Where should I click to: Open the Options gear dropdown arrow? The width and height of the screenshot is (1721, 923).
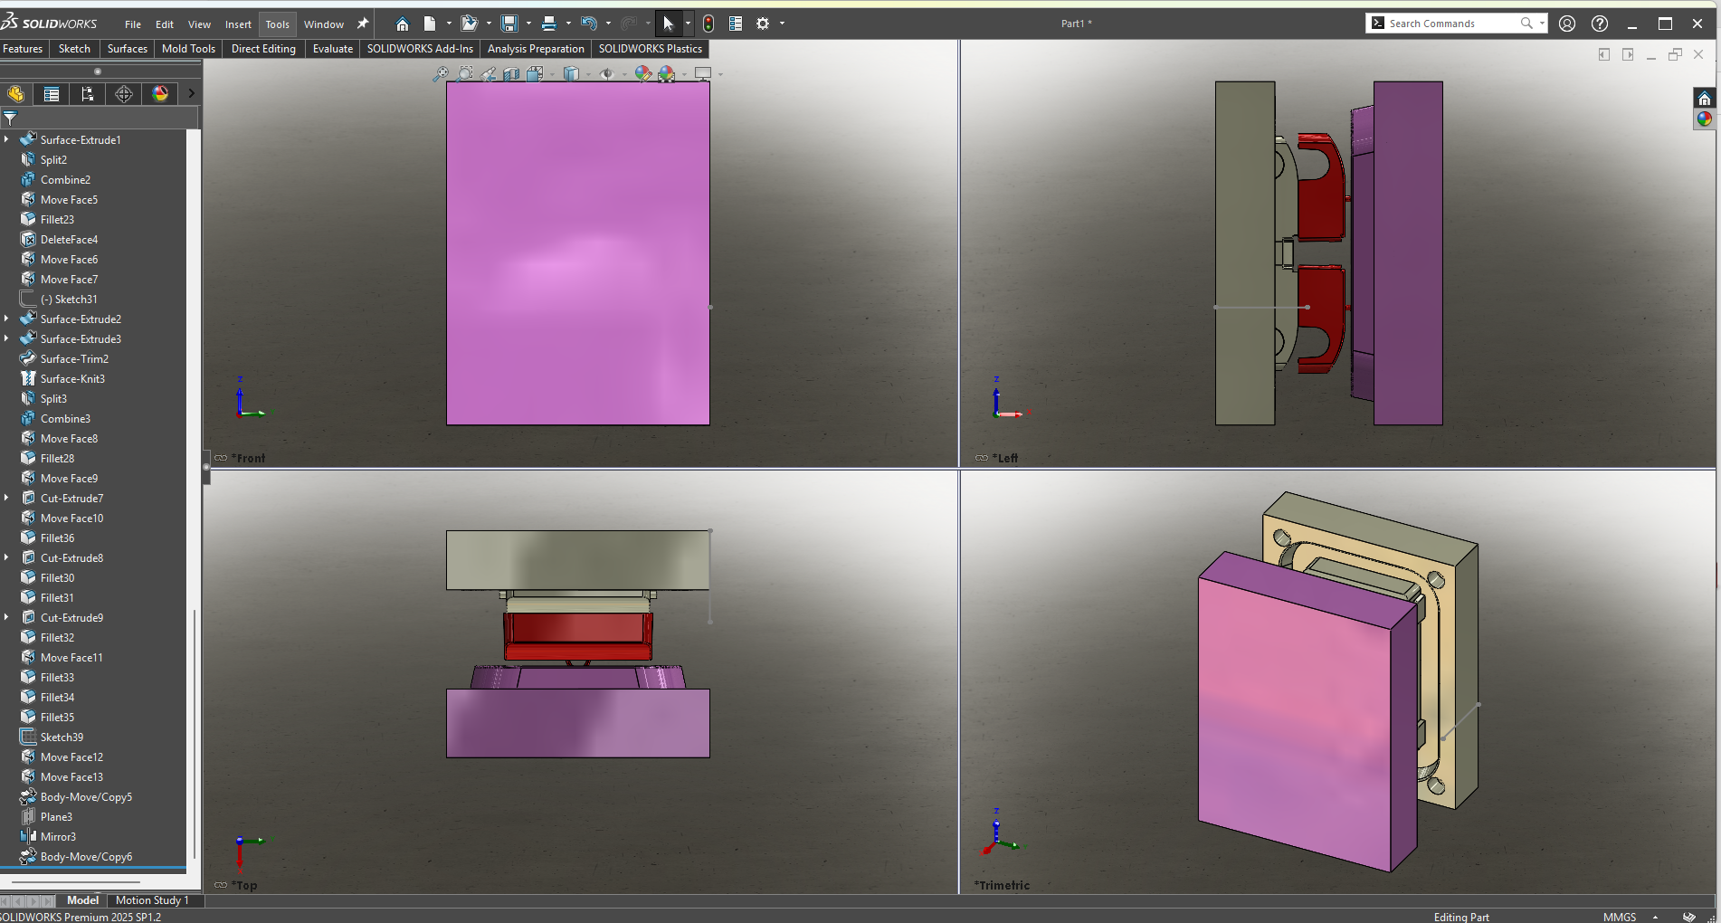782,24
